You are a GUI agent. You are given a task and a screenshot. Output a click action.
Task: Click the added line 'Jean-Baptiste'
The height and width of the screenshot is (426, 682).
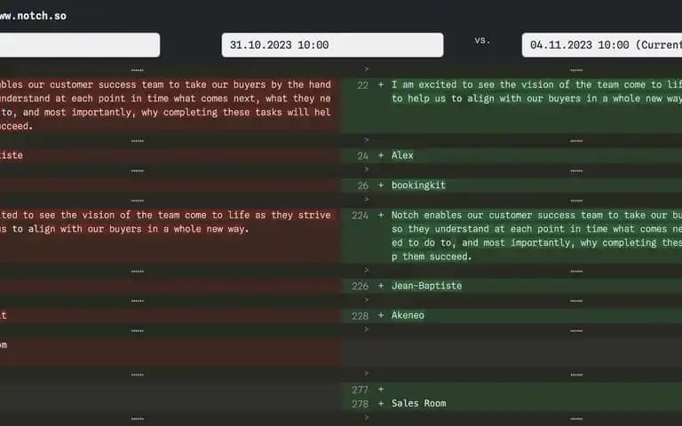pyautogui.click(x=426, y=286)
